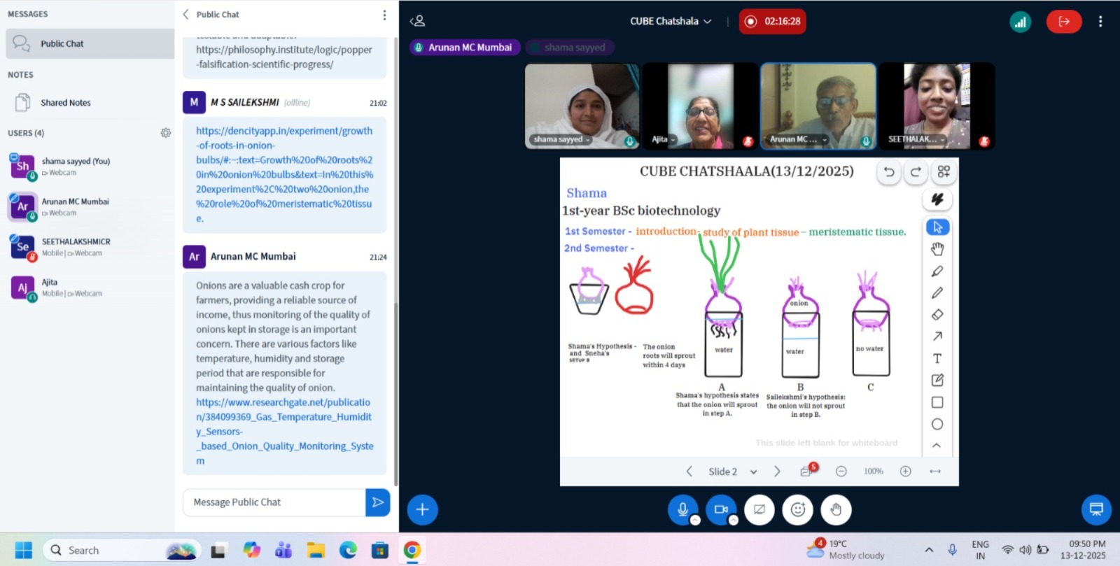Mute the microphone
The image size is (1120, 566).
click(682, 510)
